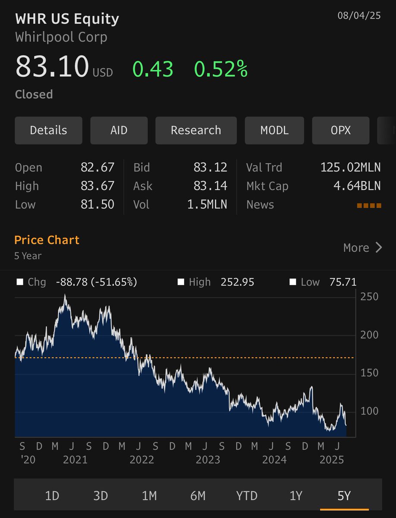Click the 83.10 last price
This screenshot has width=396, height=518.
(x=52, y=67)
